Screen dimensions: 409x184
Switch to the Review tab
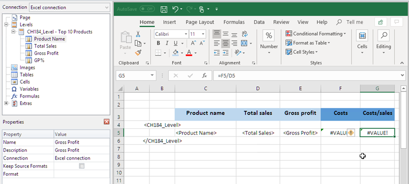(281, 22)
